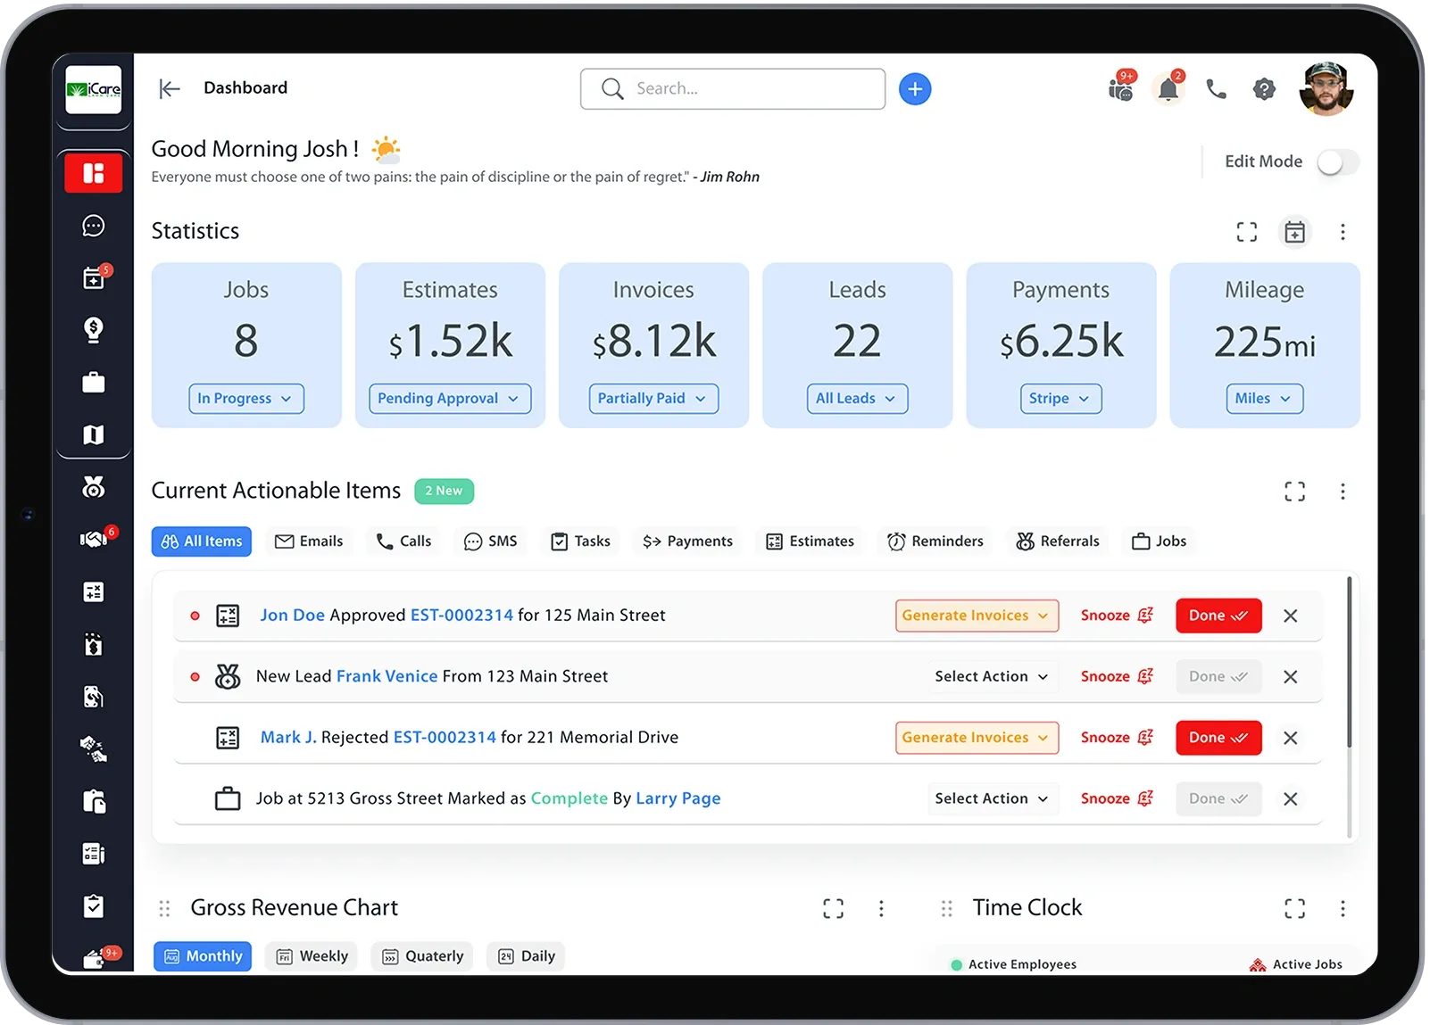Viewport: 1430px width, 1025px height.
Task: Open the map icon in the left sidebar
Action: [93, 434]
